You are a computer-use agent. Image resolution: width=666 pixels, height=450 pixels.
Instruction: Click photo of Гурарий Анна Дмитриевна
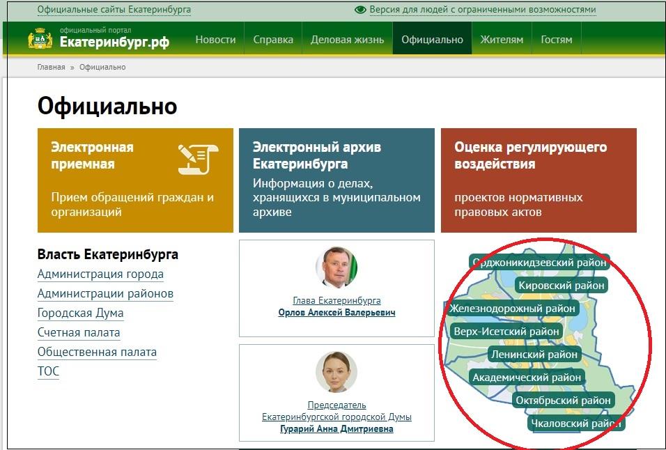(x=336, y=372)
